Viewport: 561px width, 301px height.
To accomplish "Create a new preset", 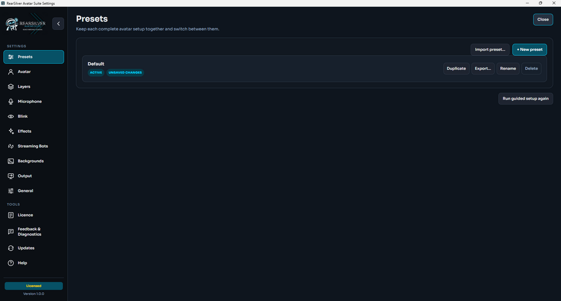I will [x=530, y=50].
